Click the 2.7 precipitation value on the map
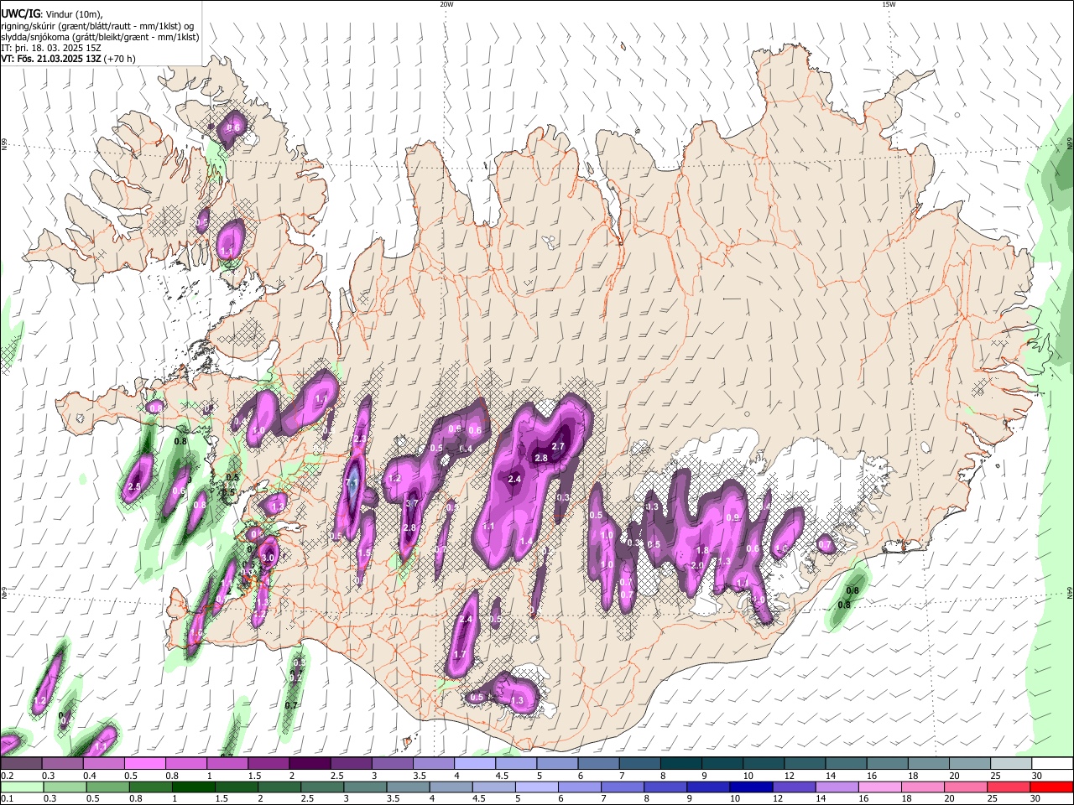 tap(558, 447)
